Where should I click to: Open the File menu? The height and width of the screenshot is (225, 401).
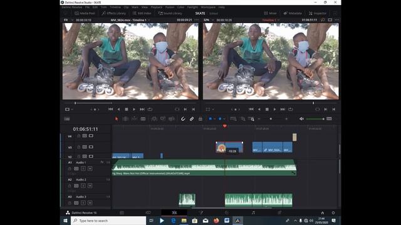(x=88, y=7)
